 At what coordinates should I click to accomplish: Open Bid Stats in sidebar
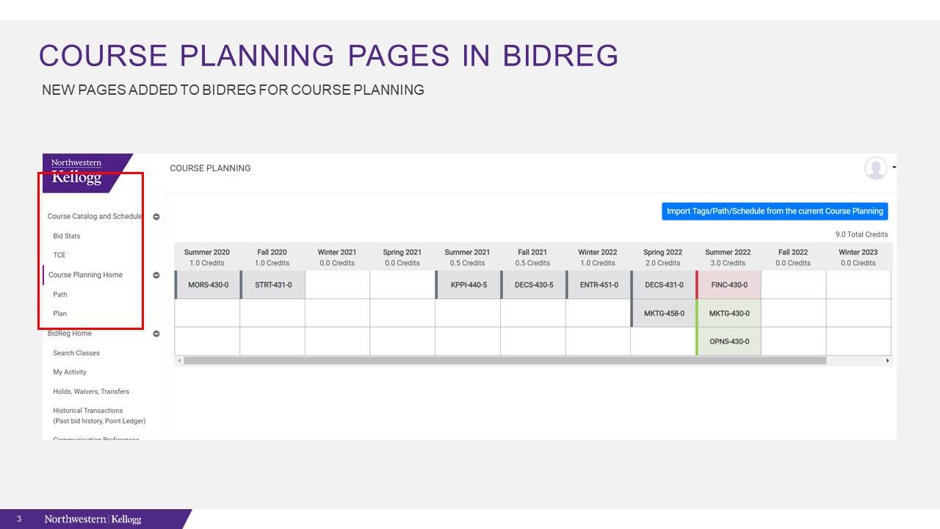pyautogui.click(x=67, y=236)
